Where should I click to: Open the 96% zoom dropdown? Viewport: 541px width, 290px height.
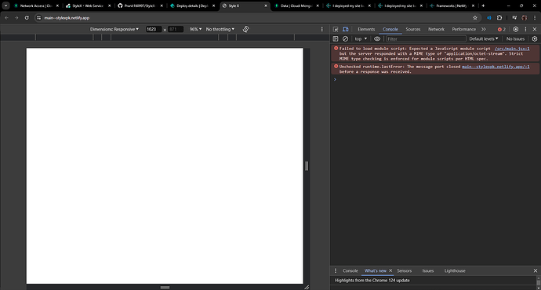(195, 29)
